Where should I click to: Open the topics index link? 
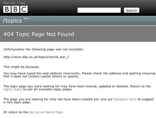click(13, 89)
